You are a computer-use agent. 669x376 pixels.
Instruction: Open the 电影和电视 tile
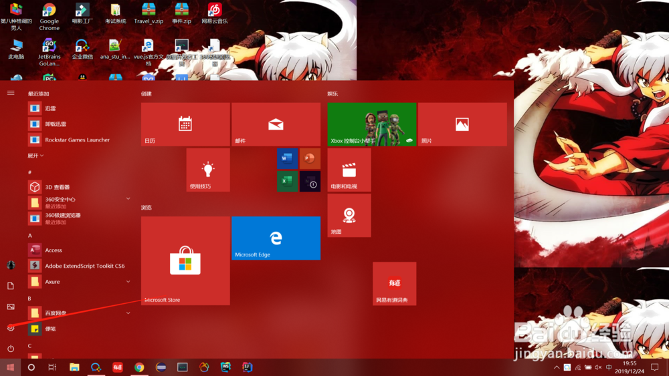[349, 170]
